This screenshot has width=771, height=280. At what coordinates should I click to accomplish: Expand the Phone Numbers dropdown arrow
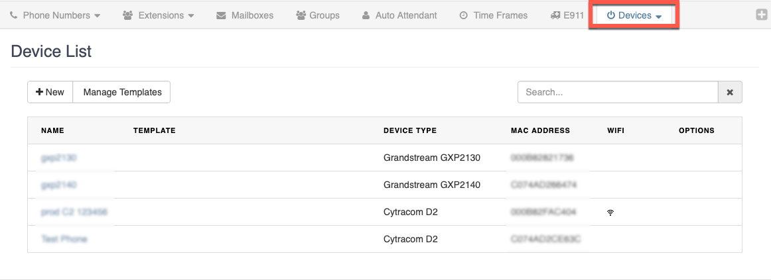pyautogui.click(x=98, y=16)
